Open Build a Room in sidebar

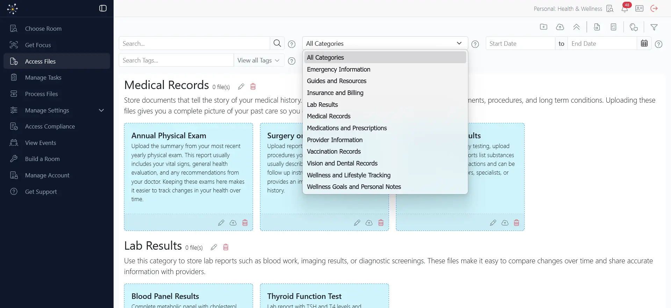57,159
